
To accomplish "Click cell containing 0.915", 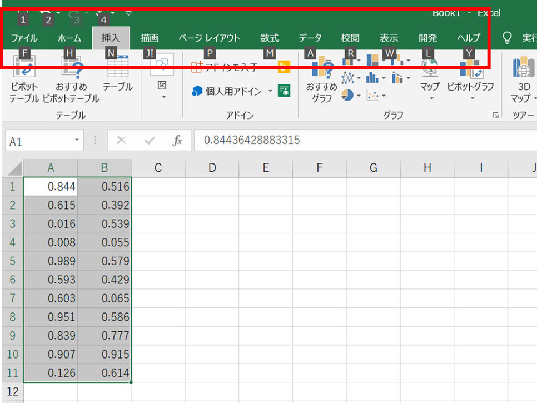I will (x=105, y=355).
